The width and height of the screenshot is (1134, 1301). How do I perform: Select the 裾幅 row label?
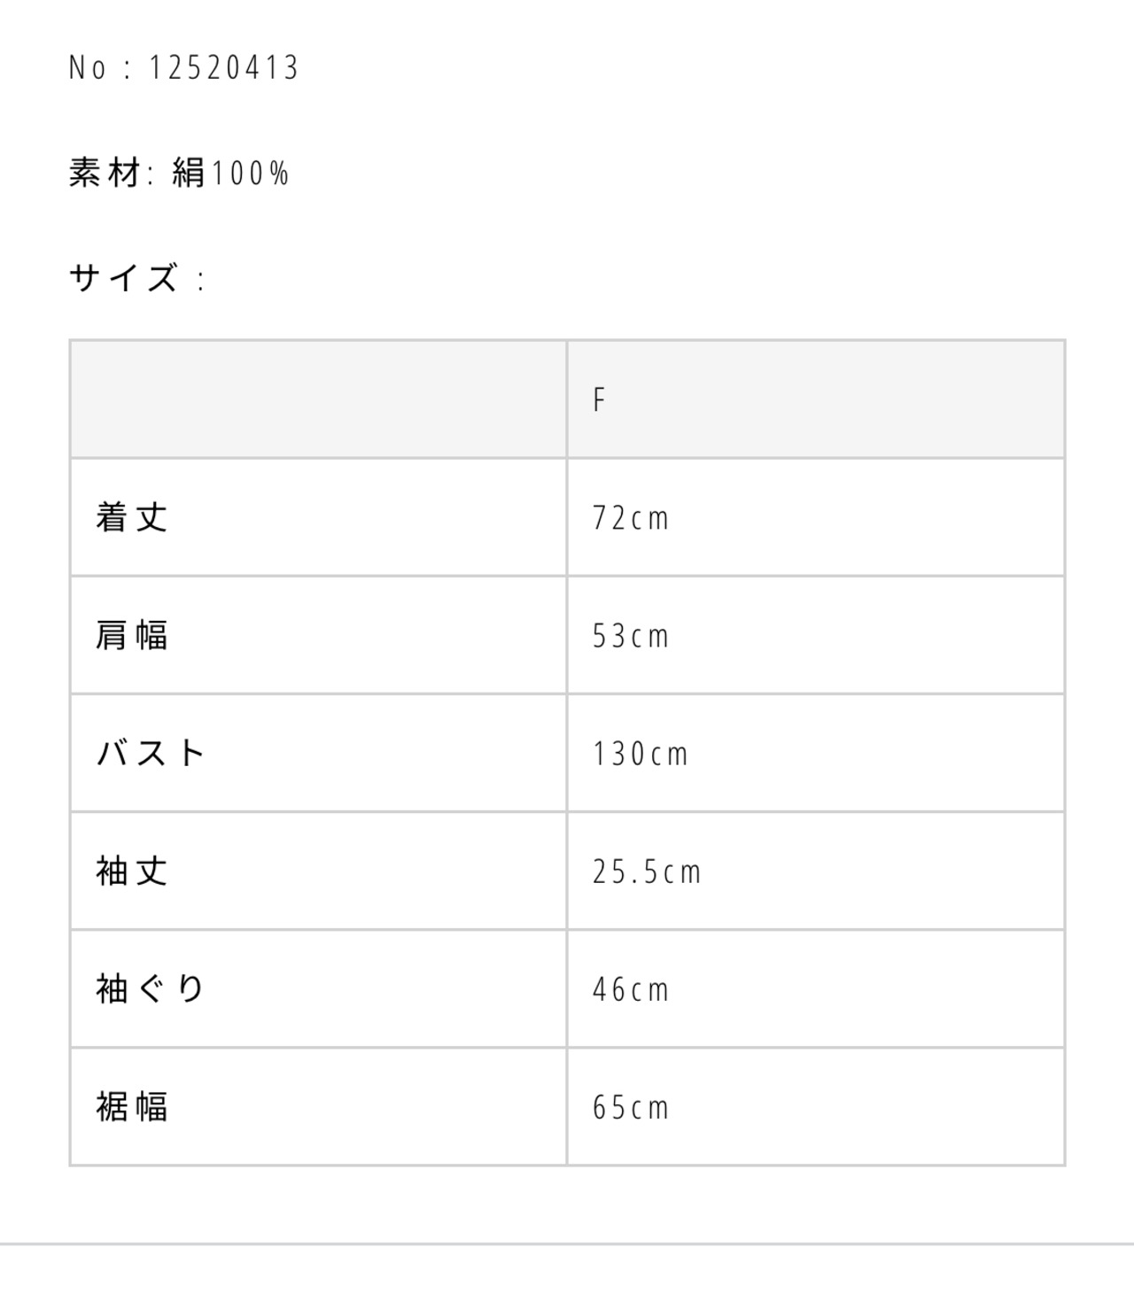click(132, 1106)
